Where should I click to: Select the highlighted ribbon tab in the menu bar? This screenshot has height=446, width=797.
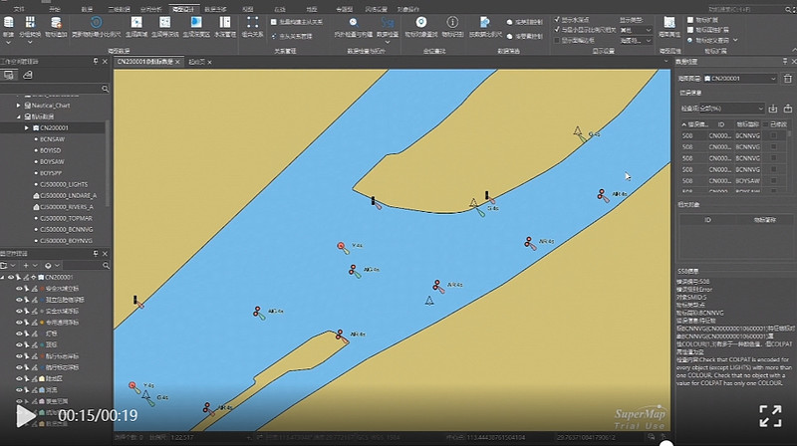click(x=181, y=7)
